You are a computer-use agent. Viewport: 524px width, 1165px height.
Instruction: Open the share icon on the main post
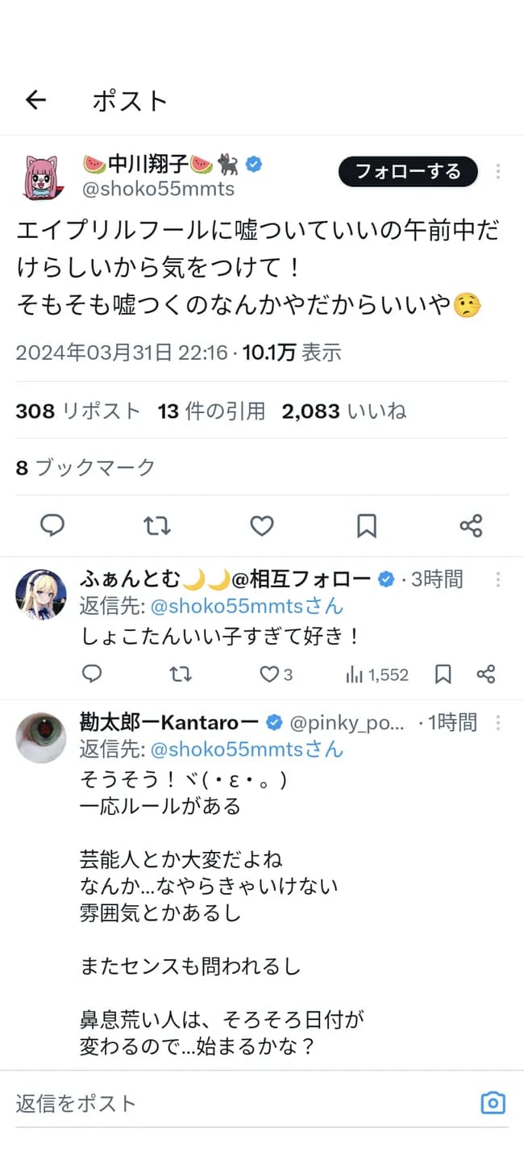471,526
